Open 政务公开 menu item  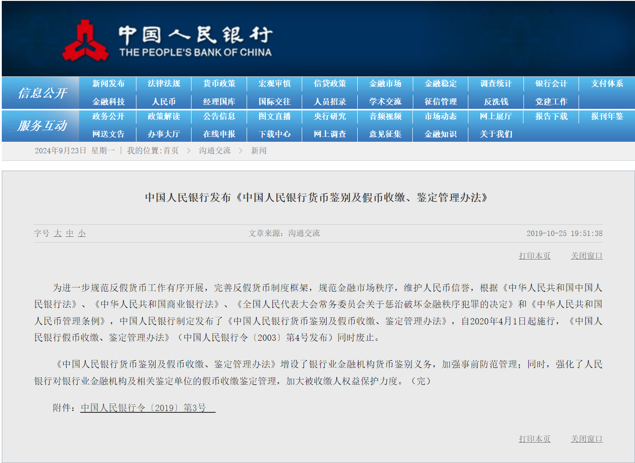(108, 116)
